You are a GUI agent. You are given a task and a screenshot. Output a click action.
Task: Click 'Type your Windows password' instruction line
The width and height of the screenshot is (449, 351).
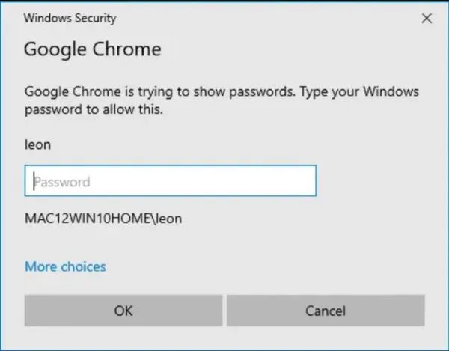[x=94, y=109]
